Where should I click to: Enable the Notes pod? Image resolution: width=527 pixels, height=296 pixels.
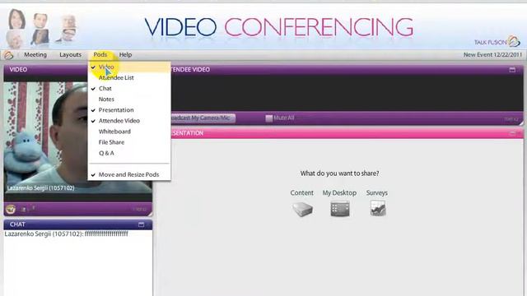[x=129, y=99]
